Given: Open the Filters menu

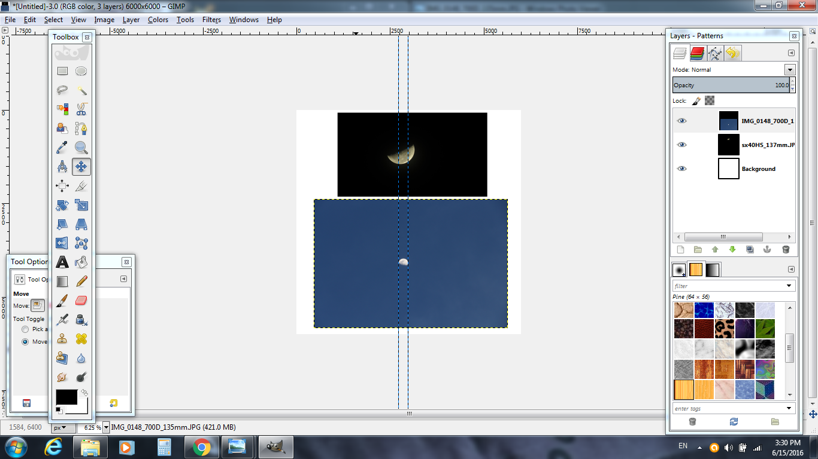Looking at the screenshot, I should pos(211,20).
